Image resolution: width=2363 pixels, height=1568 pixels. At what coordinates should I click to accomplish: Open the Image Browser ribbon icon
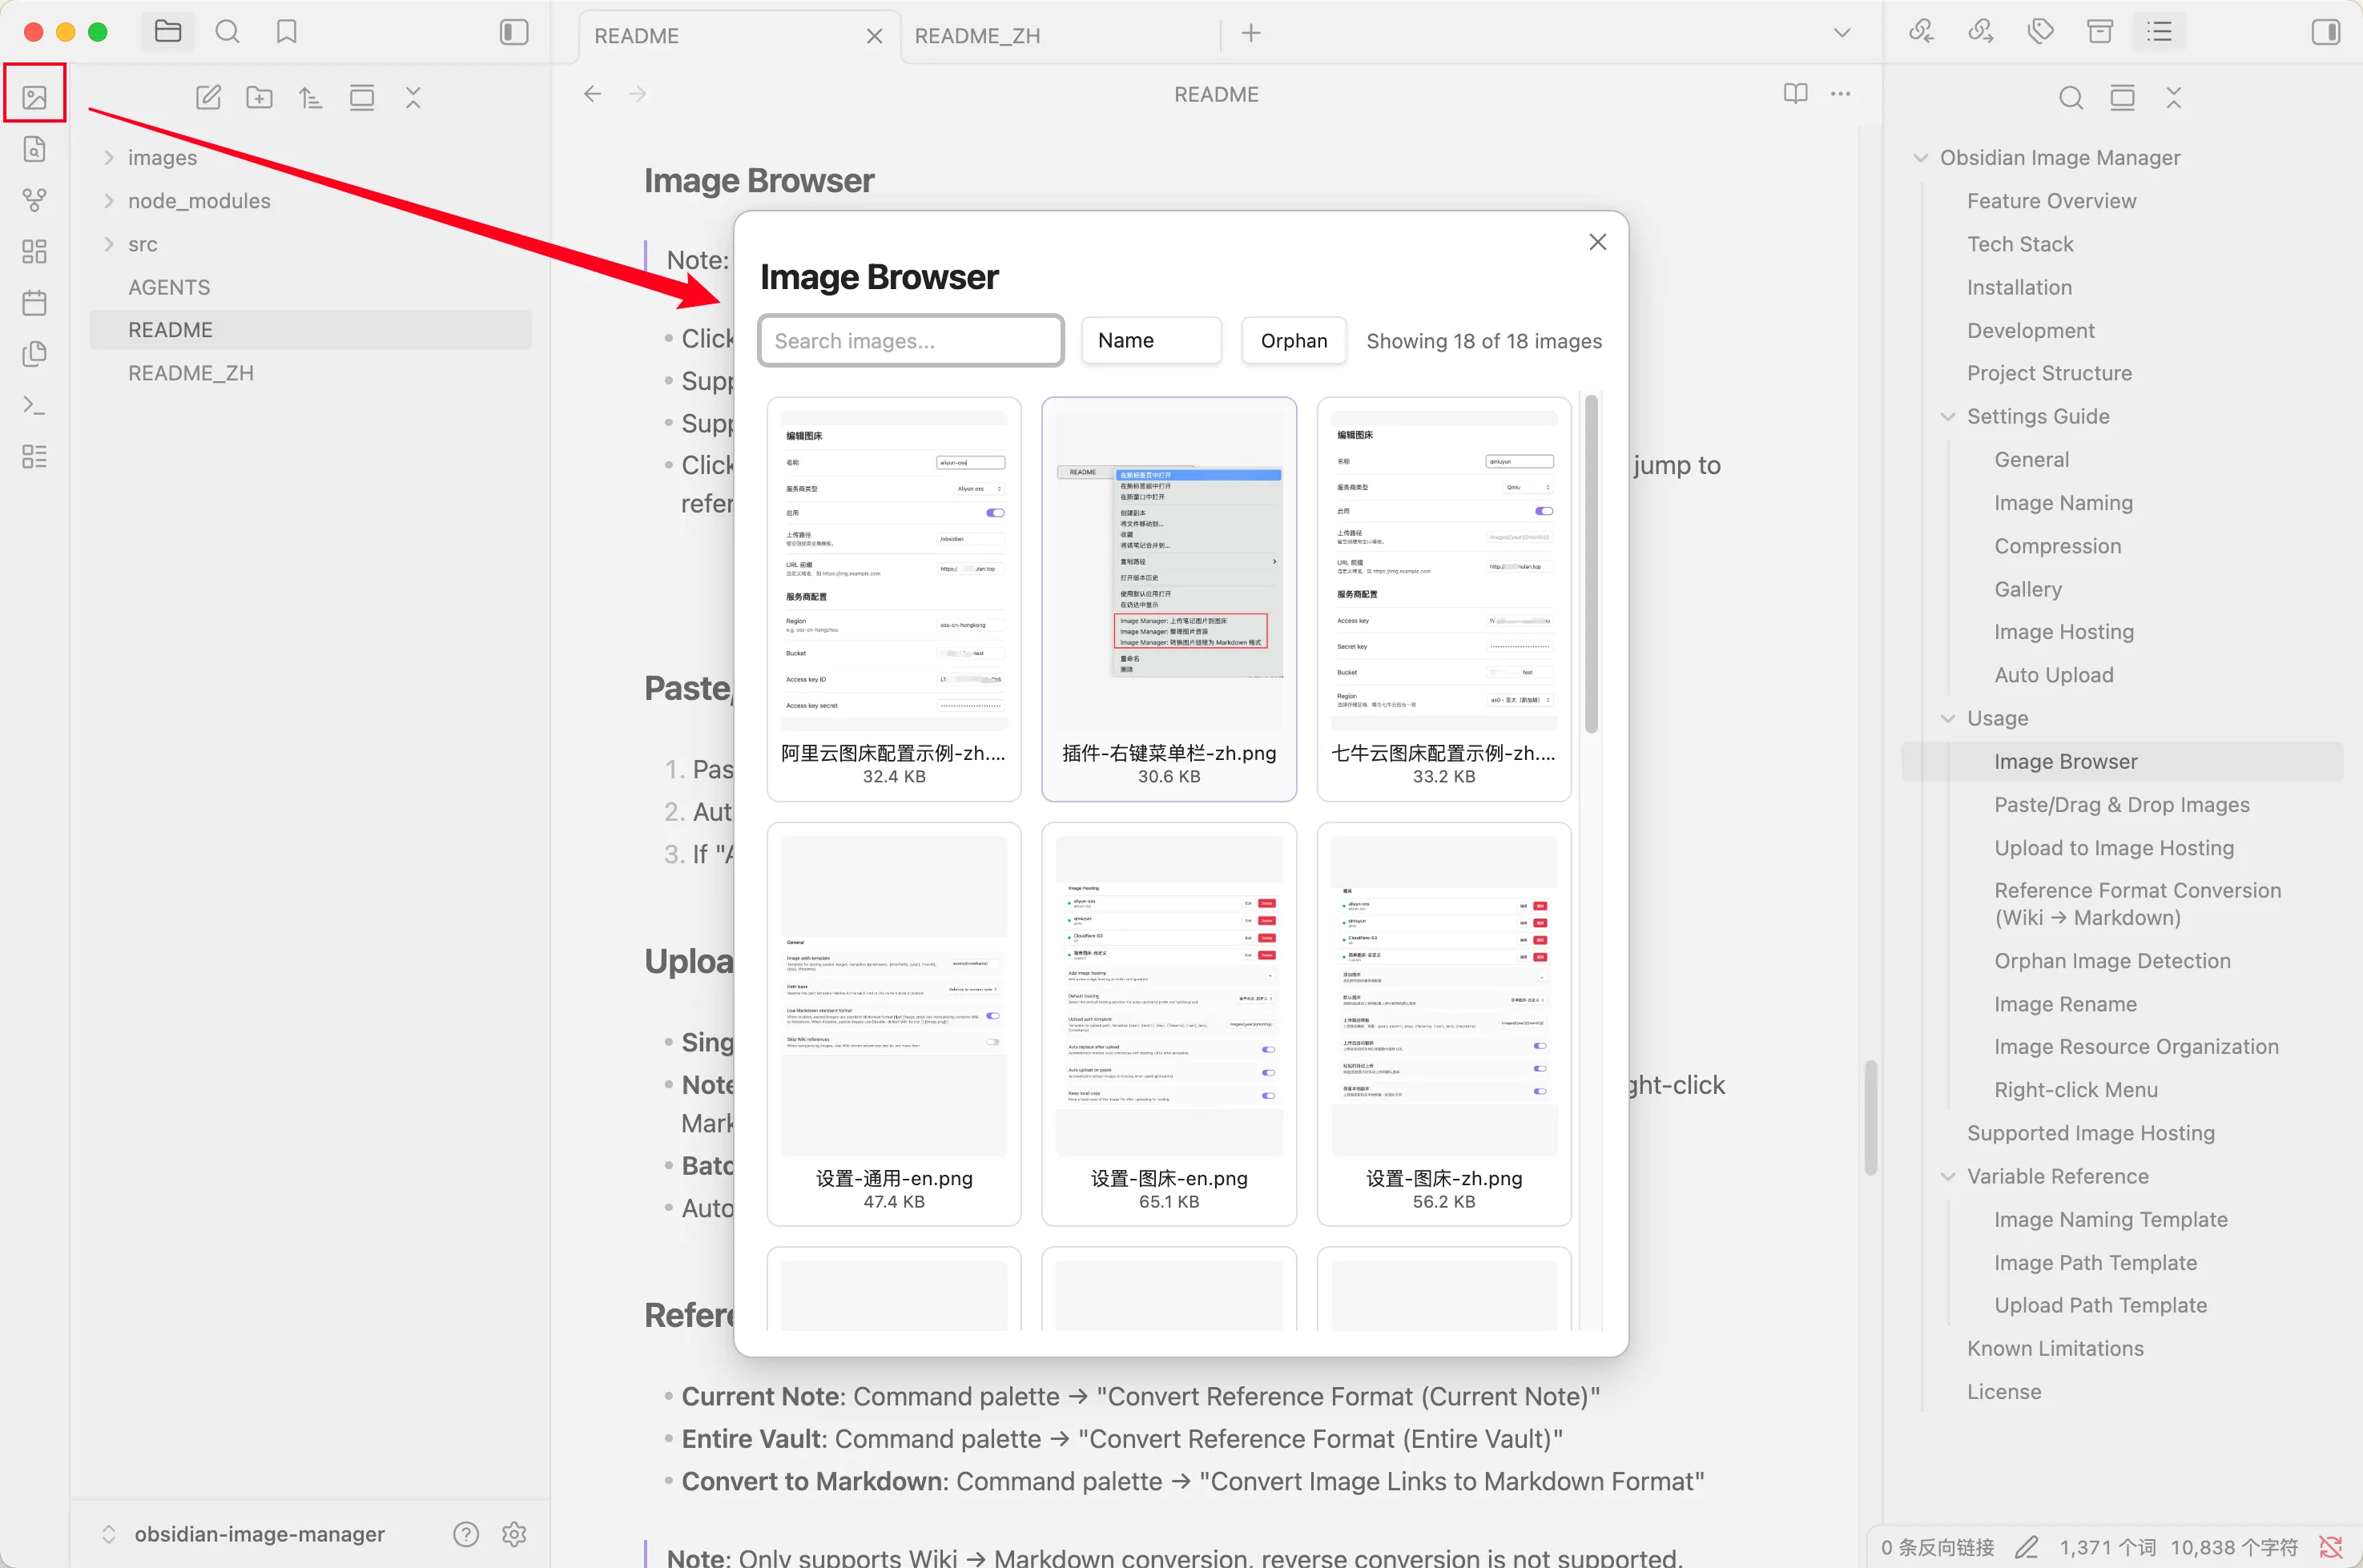coord(35,97)
